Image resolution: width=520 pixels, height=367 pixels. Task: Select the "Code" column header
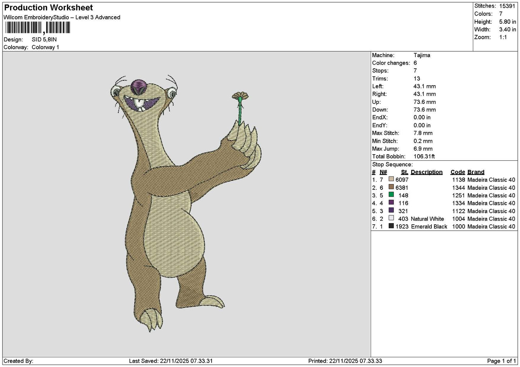(458, 172)
